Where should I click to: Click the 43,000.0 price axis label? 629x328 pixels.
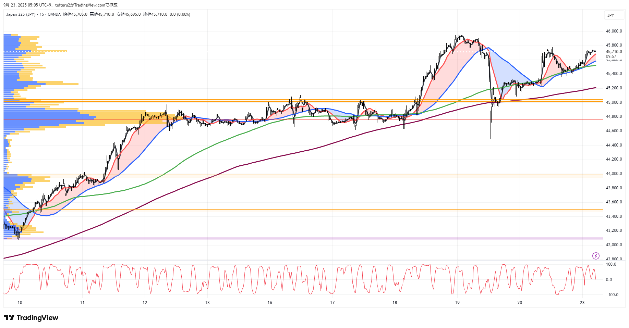pos(614,245)
